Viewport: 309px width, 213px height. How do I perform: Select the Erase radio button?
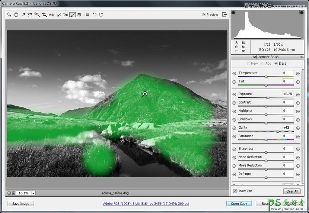click(276, 64)
